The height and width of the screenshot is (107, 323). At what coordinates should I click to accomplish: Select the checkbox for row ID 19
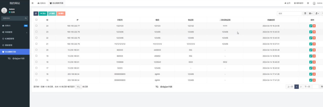point(36,56)
